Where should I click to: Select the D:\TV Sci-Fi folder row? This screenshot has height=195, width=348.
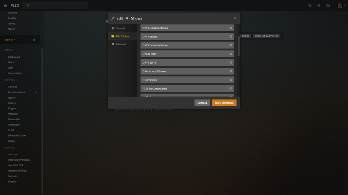pos(187,63)
